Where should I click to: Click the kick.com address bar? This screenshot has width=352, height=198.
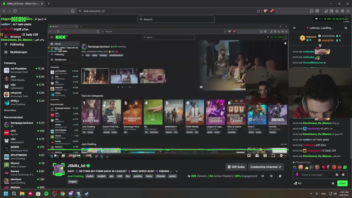tap(168, 11)
